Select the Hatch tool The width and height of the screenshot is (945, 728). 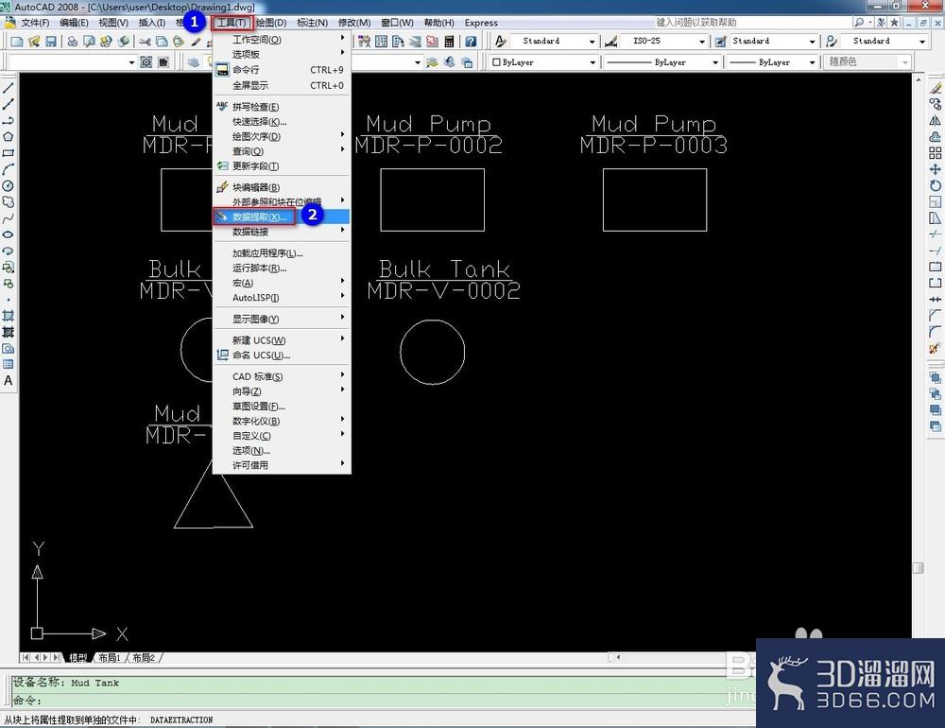point(9,316)
